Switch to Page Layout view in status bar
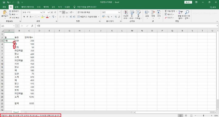Screen dimensions: 219x117 coord(186,115)
